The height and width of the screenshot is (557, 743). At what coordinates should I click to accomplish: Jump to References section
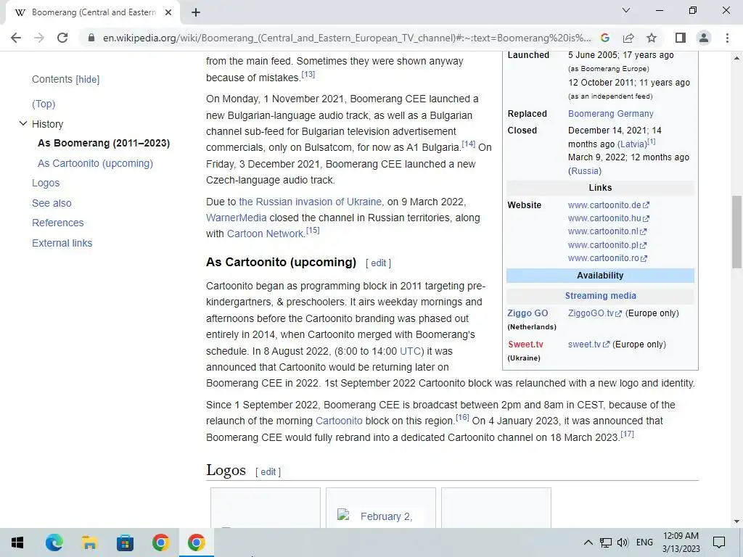pyautogui.click(x=58, y=223)
